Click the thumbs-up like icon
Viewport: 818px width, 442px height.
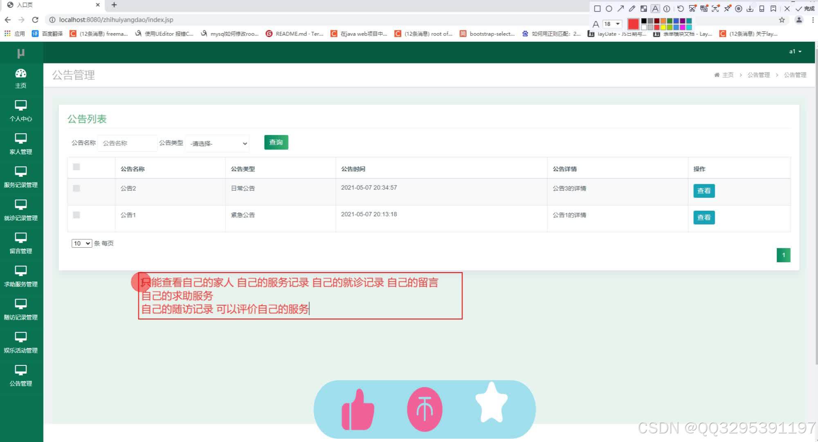click(357, 409)
